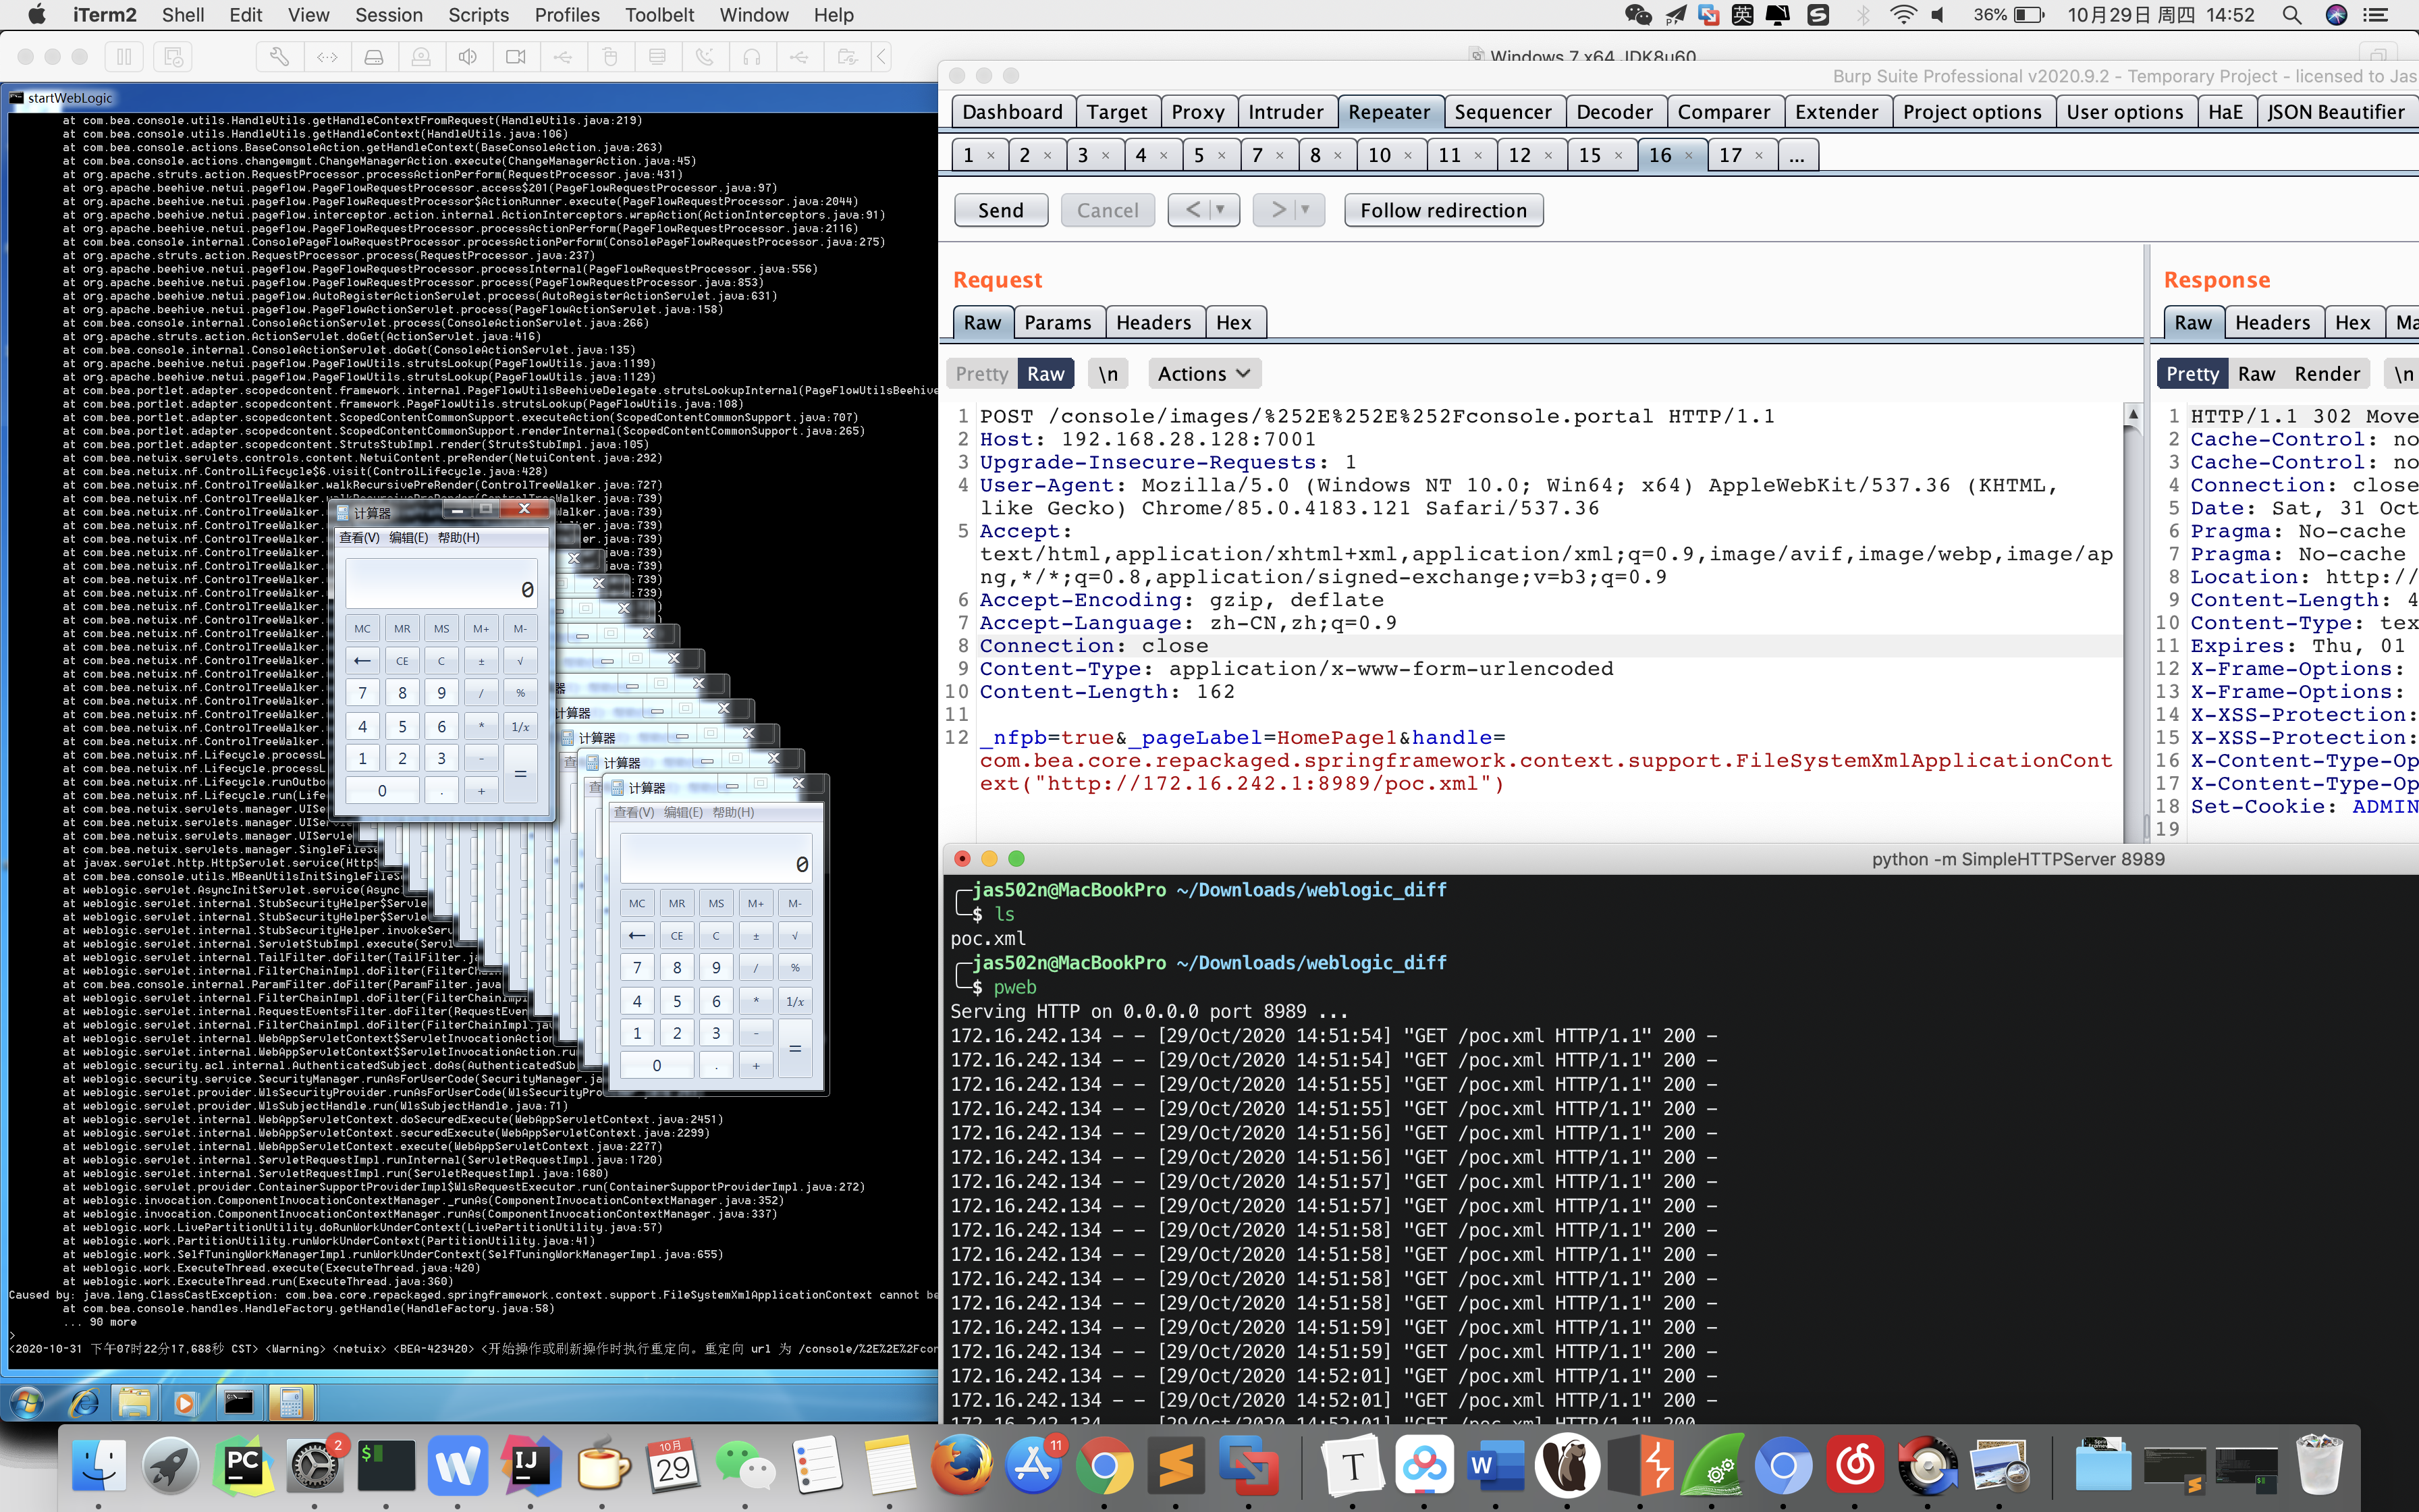Toggle the \n non-printable characters in Request
The image size is (2419, 1512).
pos(1108,374)
